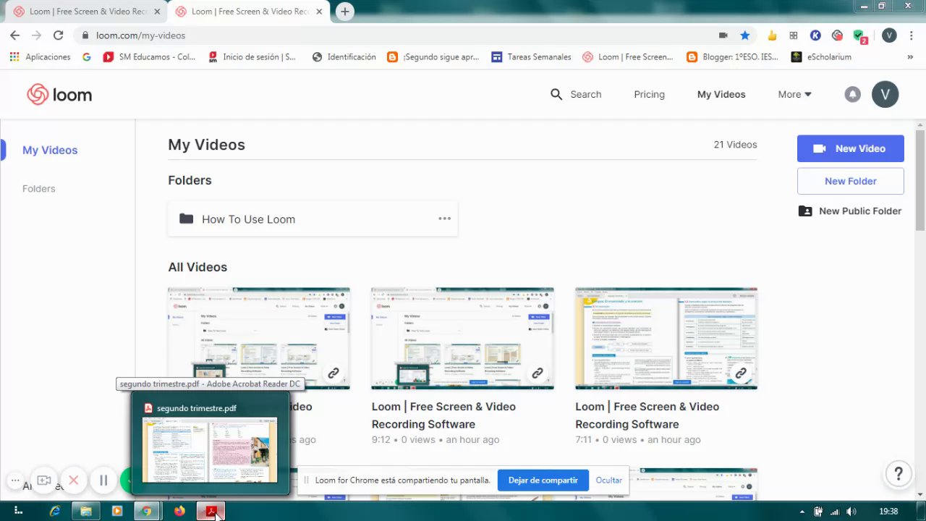Select My Videos in the sidebar
Image resolution: width=926 pixels, height=521 pixels.
pyautogui.click(x=50, y=150)
